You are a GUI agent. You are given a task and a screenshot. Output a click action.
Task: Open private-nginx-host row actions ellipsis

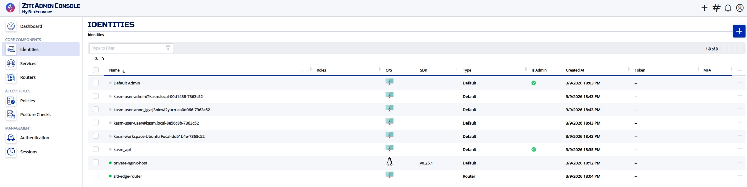pos(740,162)
